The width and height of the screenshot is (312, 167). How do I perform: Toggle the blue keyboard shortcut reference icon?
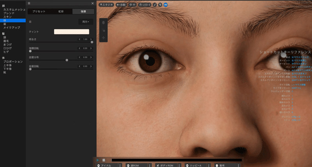click(x=165, y=5)
